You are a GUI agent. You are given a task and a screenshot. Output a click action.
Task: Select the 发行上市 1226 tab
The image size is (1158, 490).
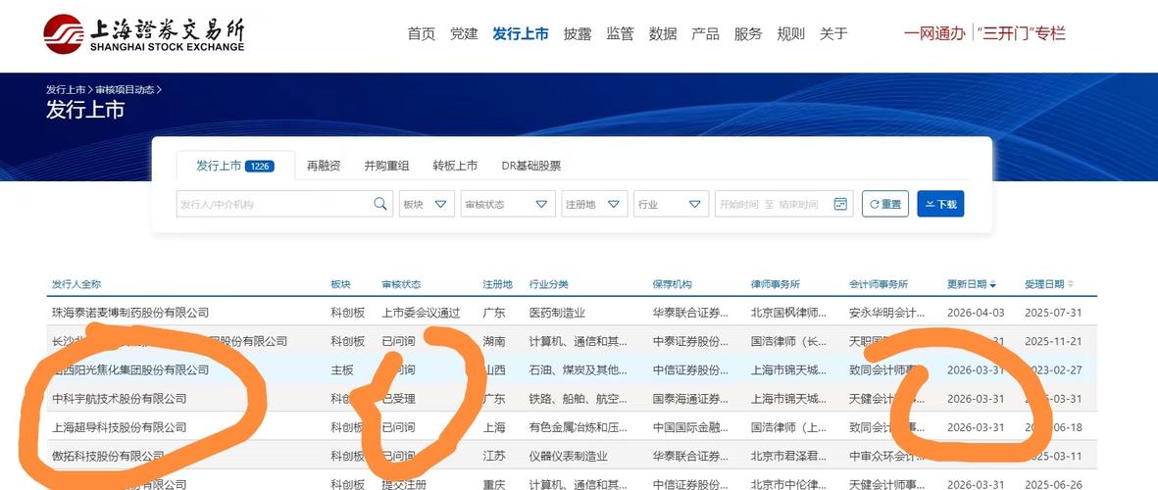235,166
